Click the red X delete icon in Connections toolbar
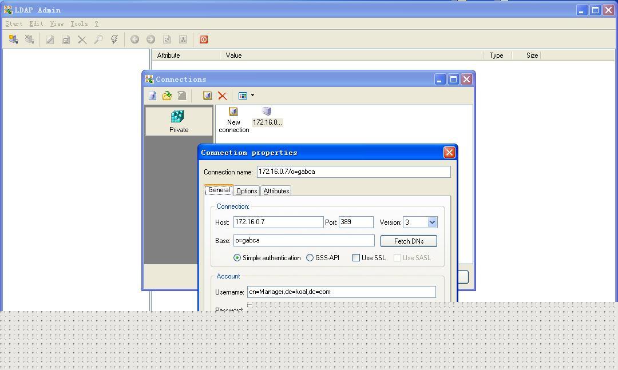This screenshot has height=370, width=618. point(222,96)
